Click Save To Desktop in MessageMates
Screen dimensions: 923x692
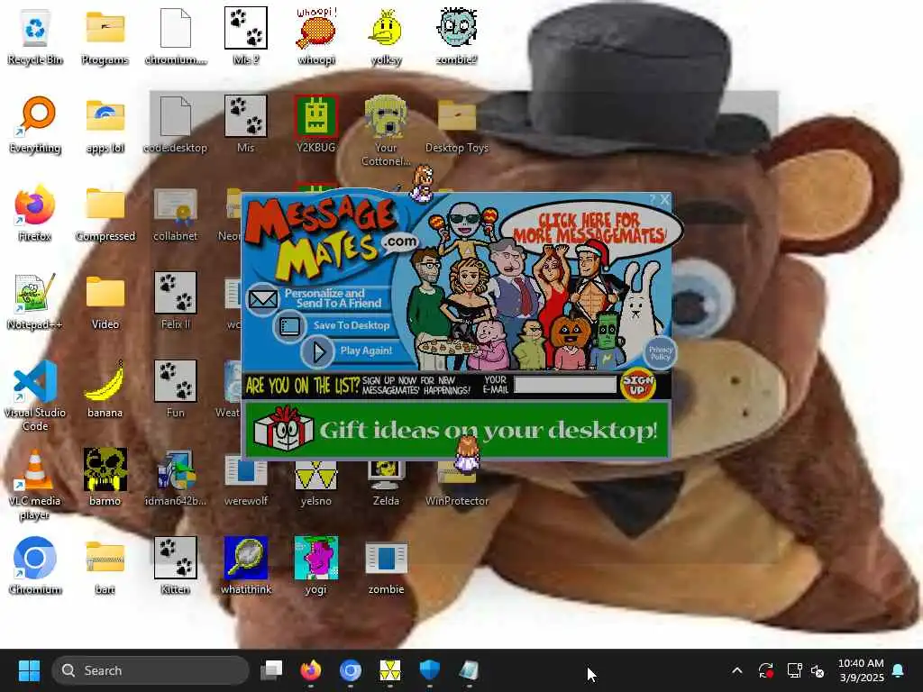click(x=334, y=325)
